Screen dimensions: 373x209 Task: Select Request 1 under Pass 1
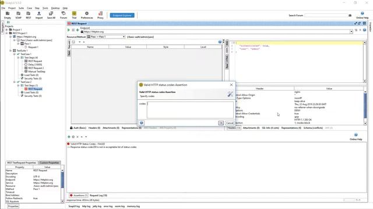tap(33, 47)
